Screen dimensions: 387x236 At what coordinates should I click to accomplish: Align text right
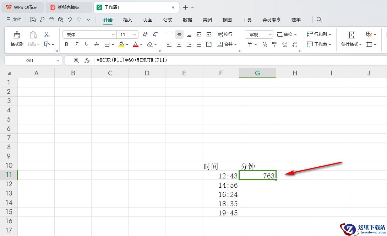[189, 44]
